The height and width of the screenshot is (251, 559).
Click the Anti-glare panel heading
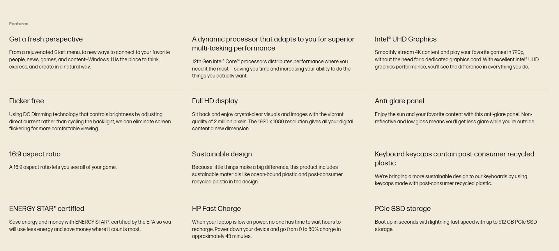click(399, 101)
